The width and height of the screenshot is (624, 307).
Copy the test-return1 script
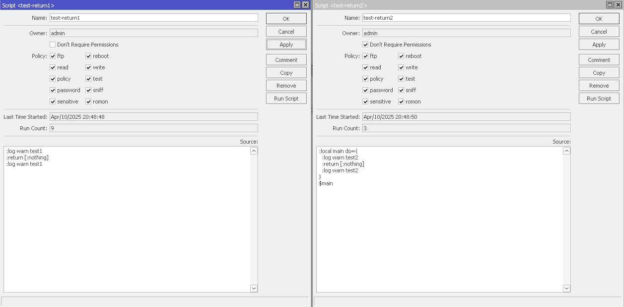(286, 72)
